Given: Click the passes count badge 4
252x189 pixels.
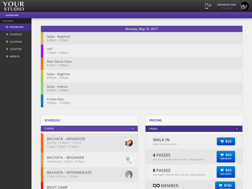Looking at the screenshot, I should point(237,129).
